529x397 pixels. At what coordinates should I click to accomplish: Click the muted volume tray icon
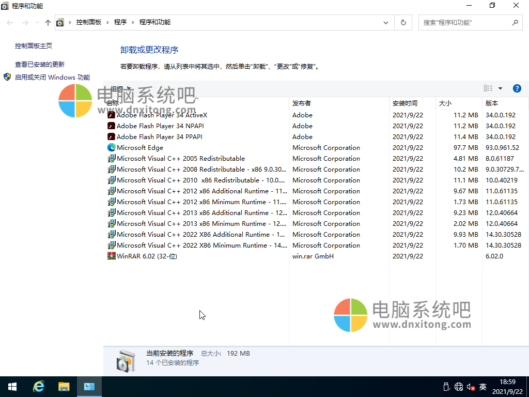coord(471,387)
